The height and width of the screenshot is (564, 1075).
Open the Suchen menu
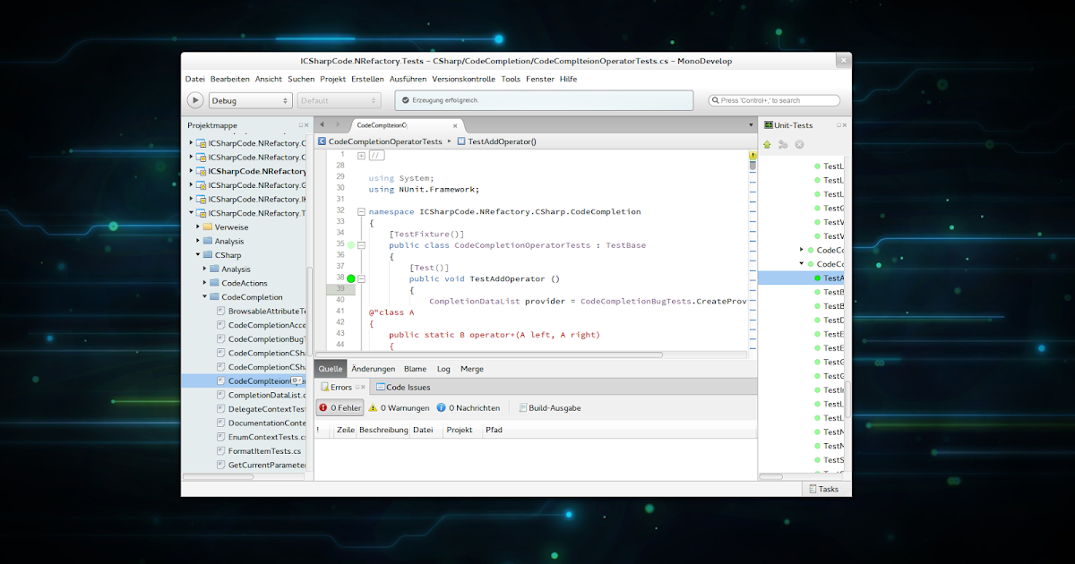(x=301, y=79)
